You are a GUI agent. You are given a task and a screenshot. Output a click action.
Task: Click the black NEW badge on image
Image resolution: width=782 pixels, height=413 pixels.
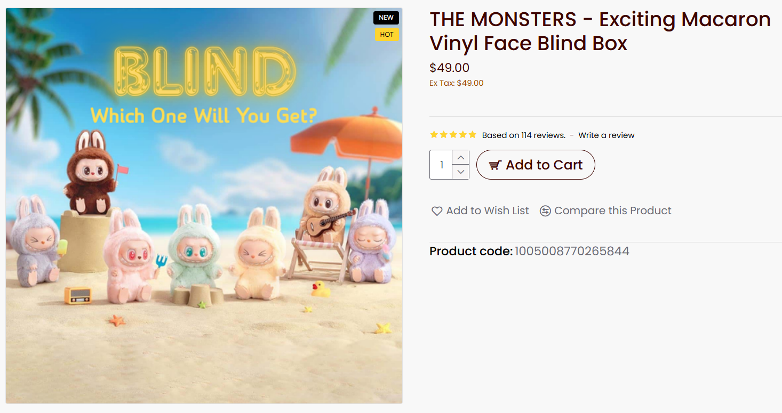click(x=386, y=18)
